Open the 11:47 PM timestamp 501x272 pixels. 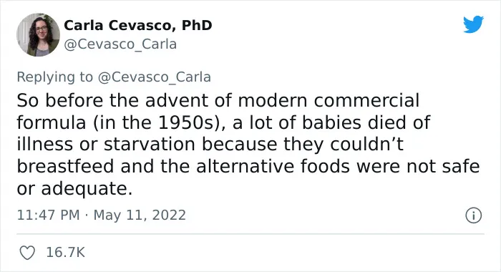[x=48, y=215]
